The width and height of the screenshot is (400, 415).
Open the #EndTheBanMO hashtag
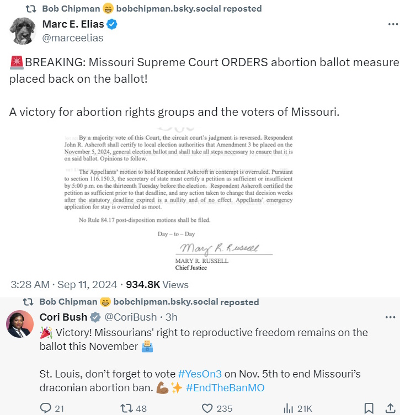point(225,387)
